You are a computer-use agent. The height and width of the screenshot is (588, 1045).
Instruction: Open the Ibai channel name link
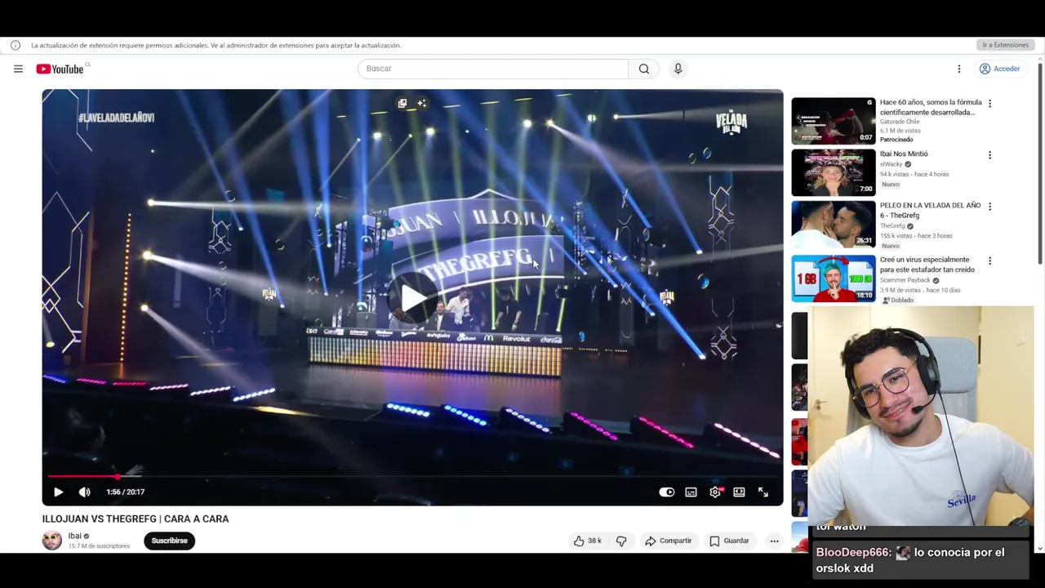click(74, 536)
